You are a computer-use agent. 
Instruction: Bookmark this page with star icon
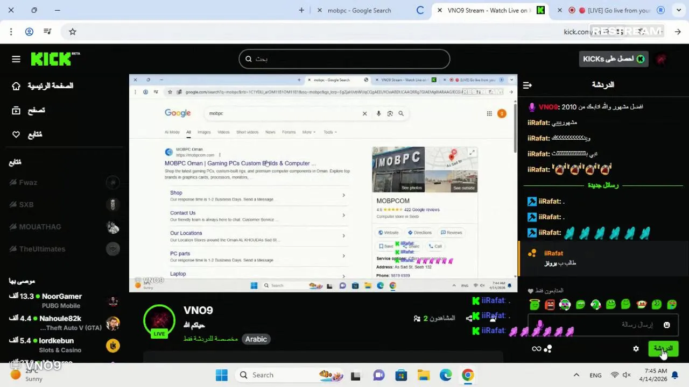(x=73, y=32)
